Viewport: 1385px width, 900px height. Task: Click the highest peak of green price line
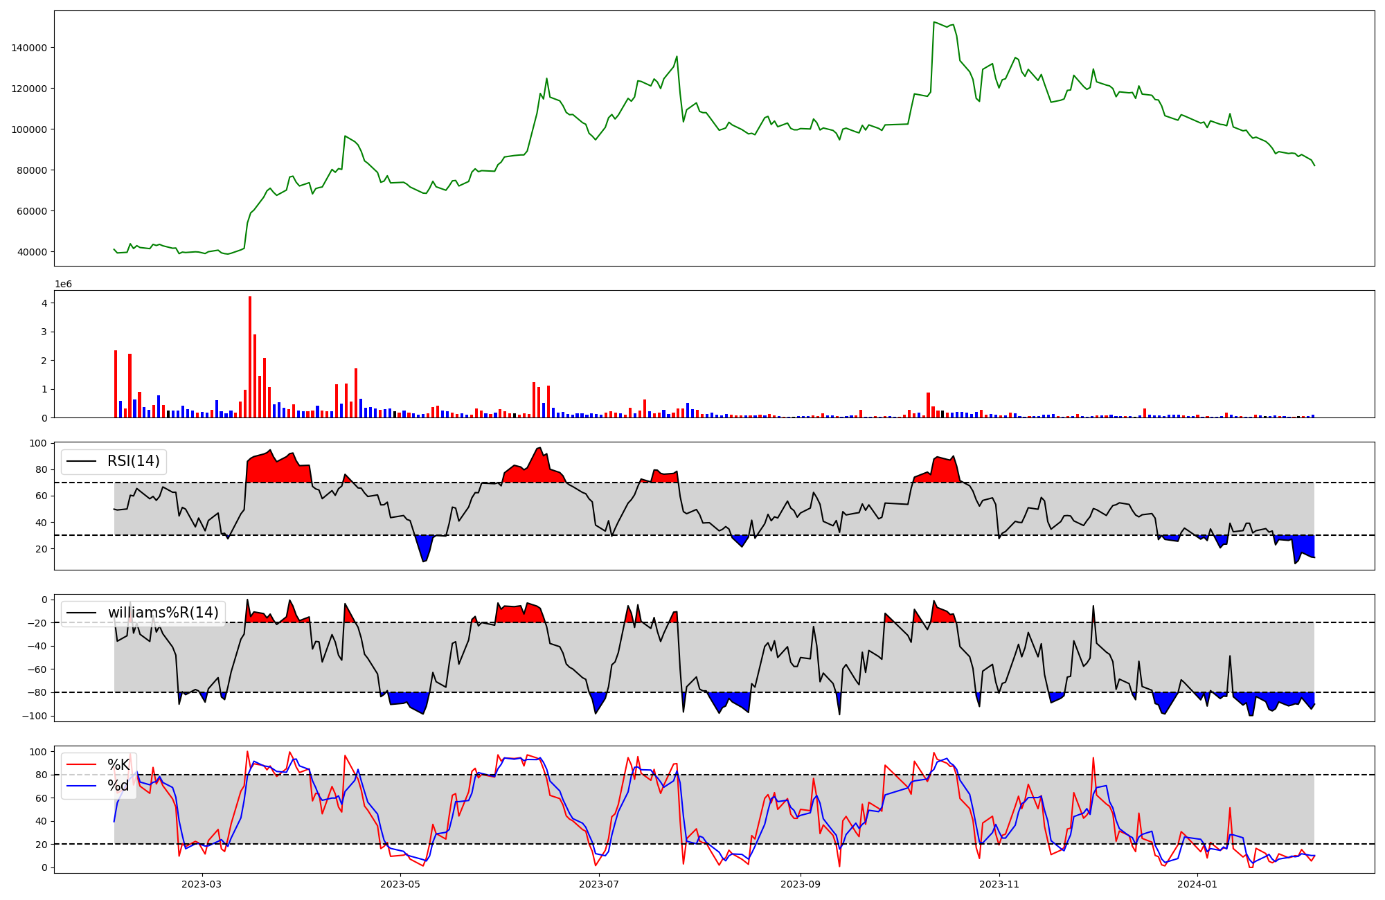point(934,22)
